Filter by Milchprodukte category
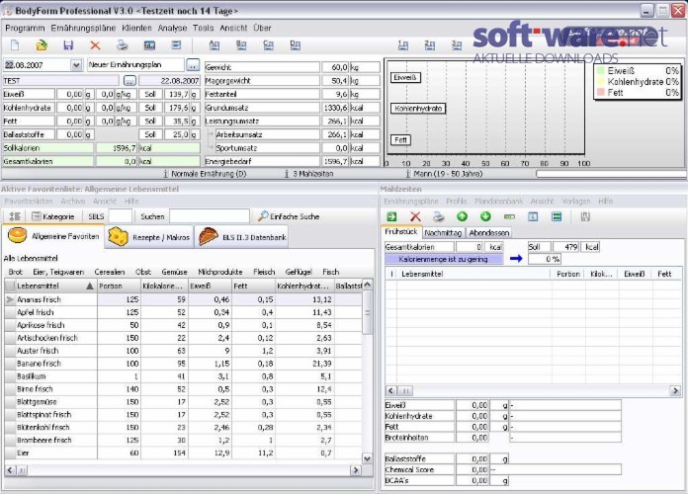 tap(219, 272)
